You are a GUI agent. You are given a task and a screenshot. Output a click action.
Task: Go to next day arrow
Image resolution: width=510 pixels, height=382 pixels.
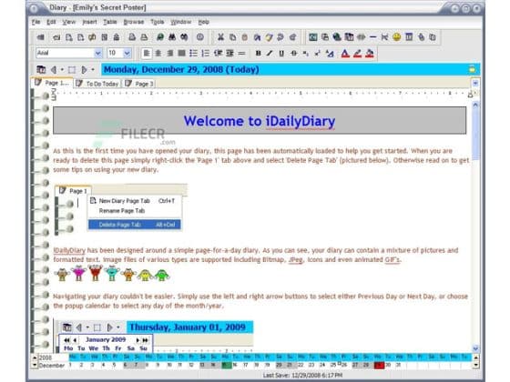point(84,69)
